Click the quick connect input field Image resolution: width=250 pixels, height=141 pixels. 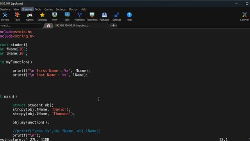tap(20, 25)
